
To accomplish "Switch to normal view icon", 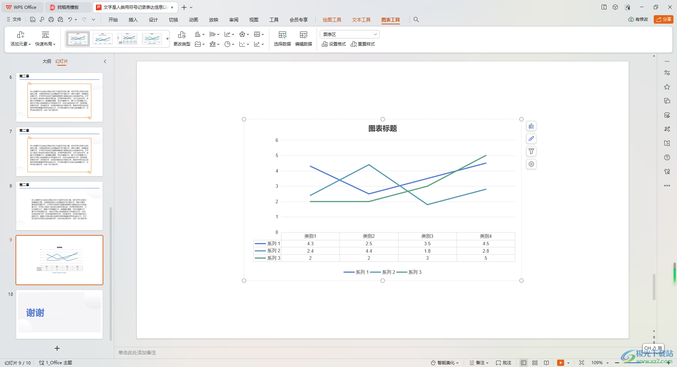I will (524, 363).
